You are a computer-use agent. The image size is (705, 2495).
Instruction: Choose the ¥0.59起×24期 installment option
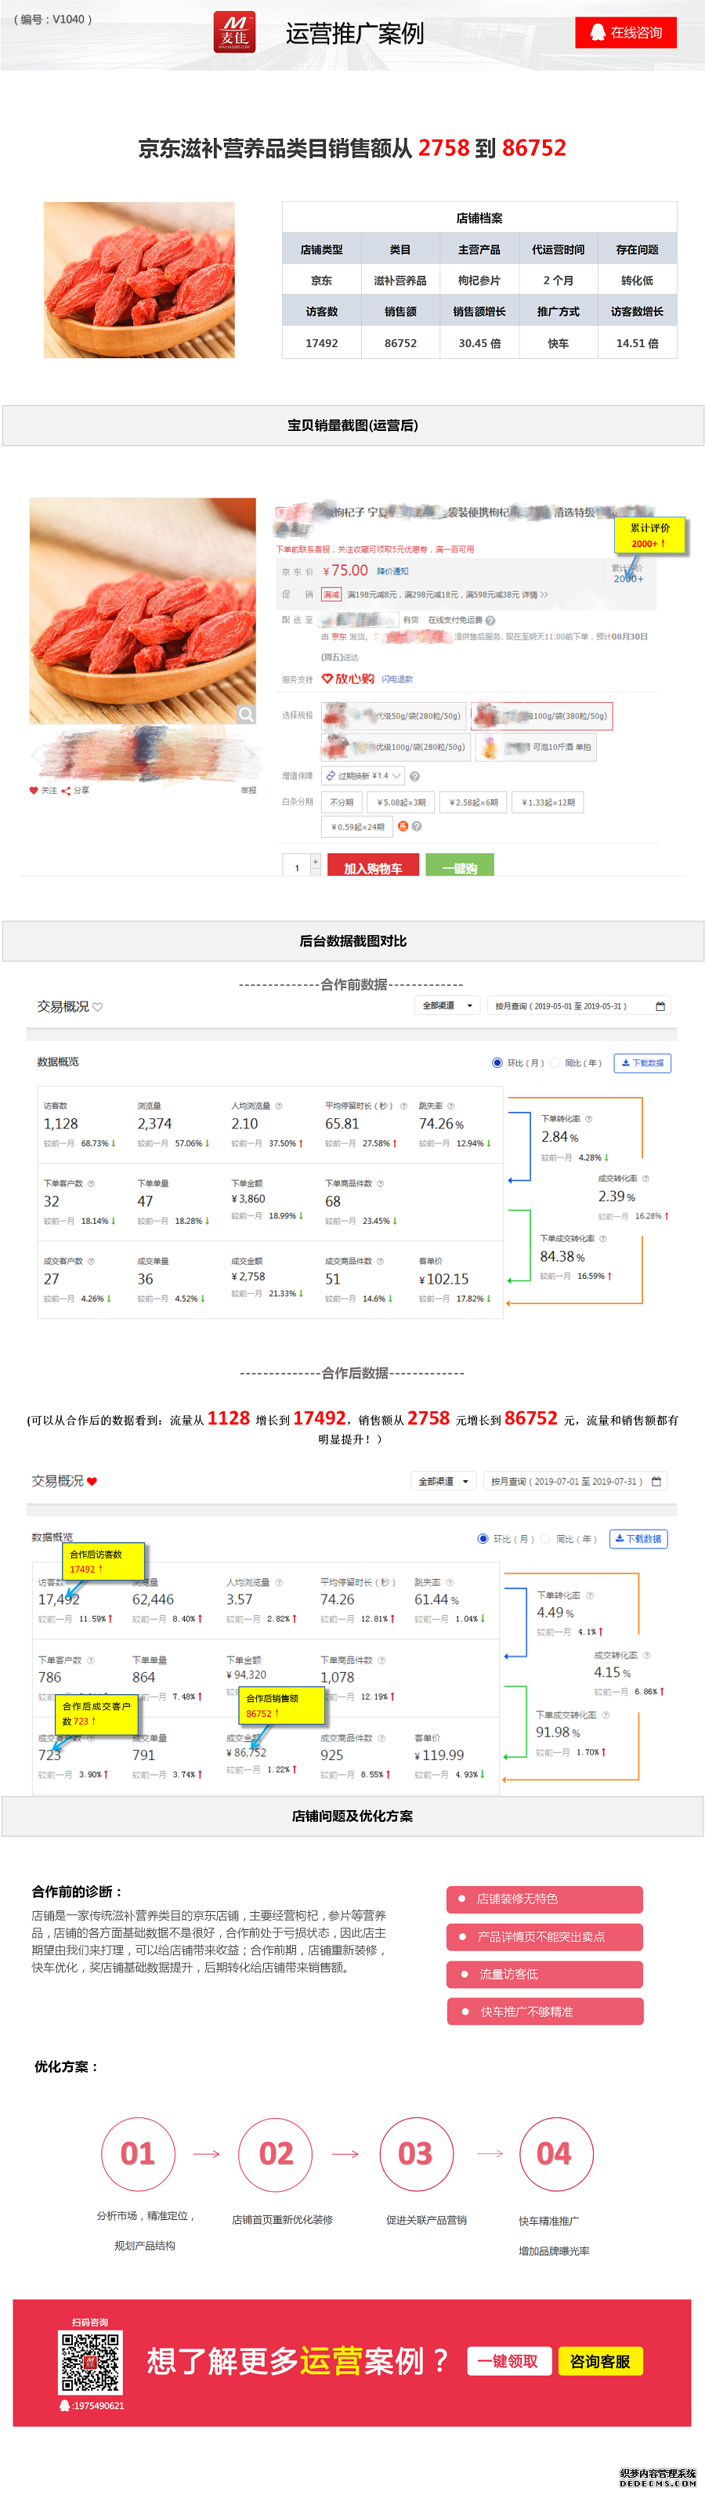pos(357,826)
